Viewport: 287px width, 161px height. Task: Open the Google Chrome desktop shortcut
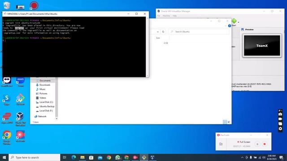point(7,137)
